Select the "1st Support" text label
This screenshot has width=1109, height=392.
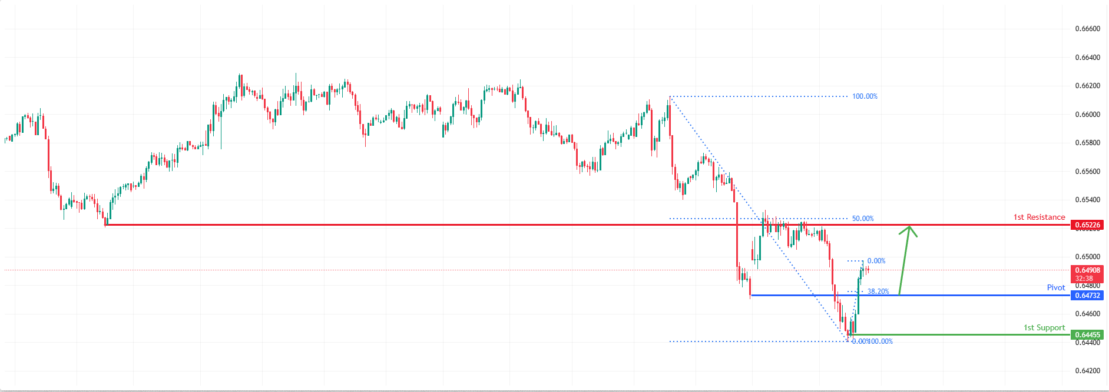tap(1044, 328)
